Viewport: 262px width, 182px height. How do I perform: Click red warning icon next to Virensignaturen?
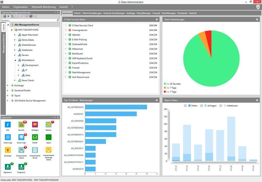tap(70, 30)
